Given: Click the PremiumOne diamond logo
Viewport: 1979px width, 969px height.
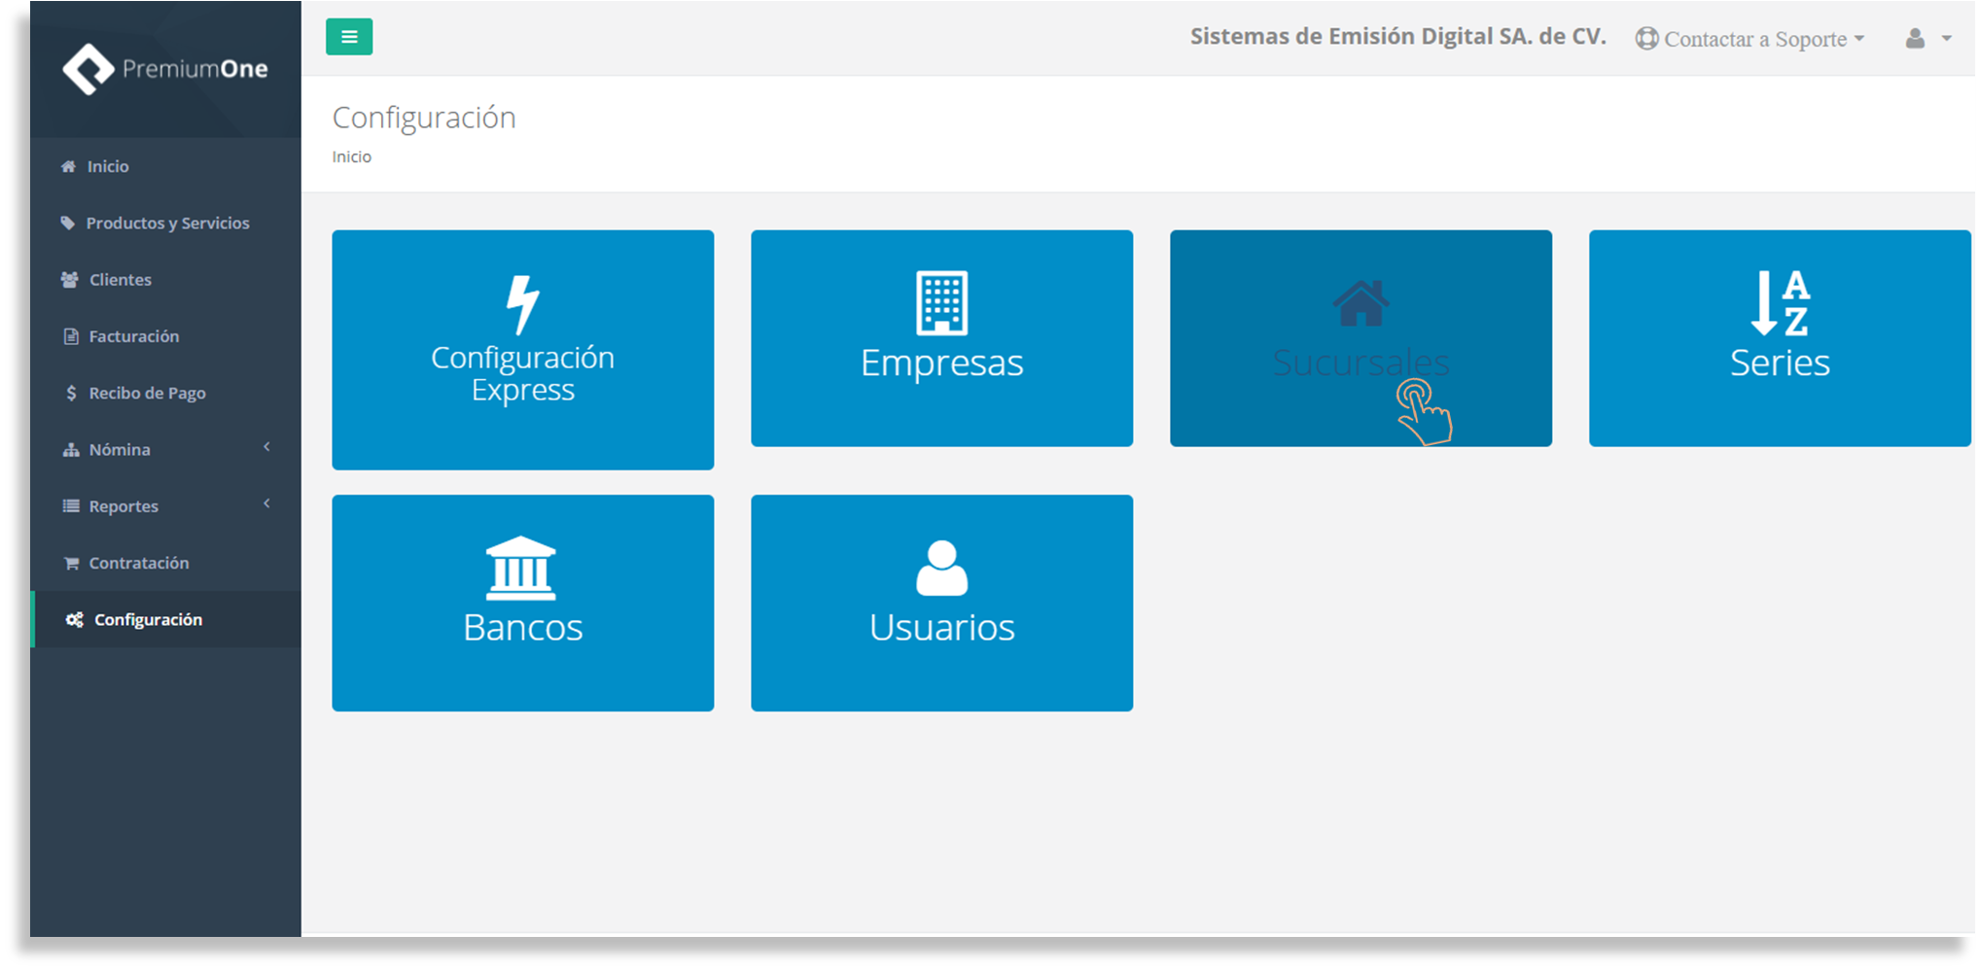Looking at the screenshot, I should click(x=88, y=69).
